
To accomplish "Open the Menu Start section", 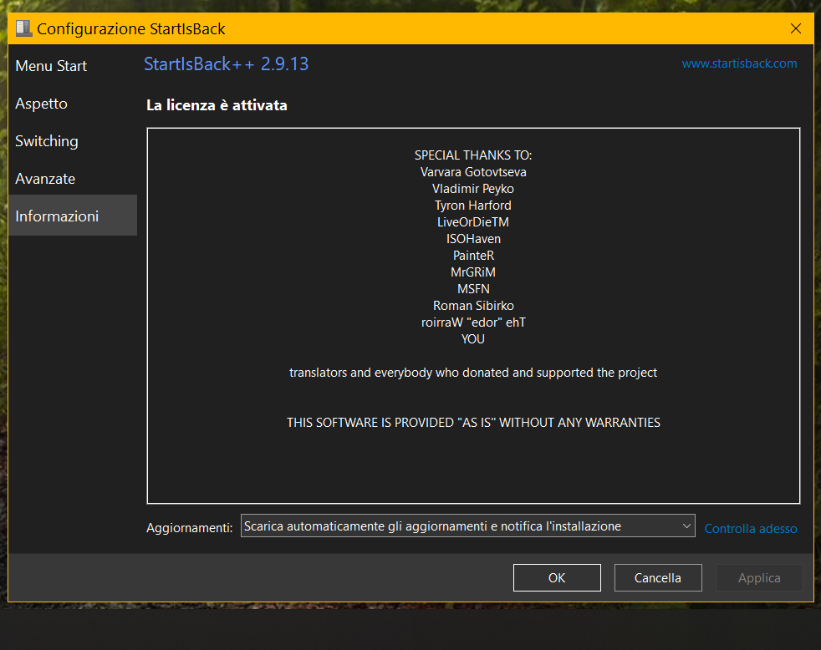I will pyautogui.click(x=51, y=66).
